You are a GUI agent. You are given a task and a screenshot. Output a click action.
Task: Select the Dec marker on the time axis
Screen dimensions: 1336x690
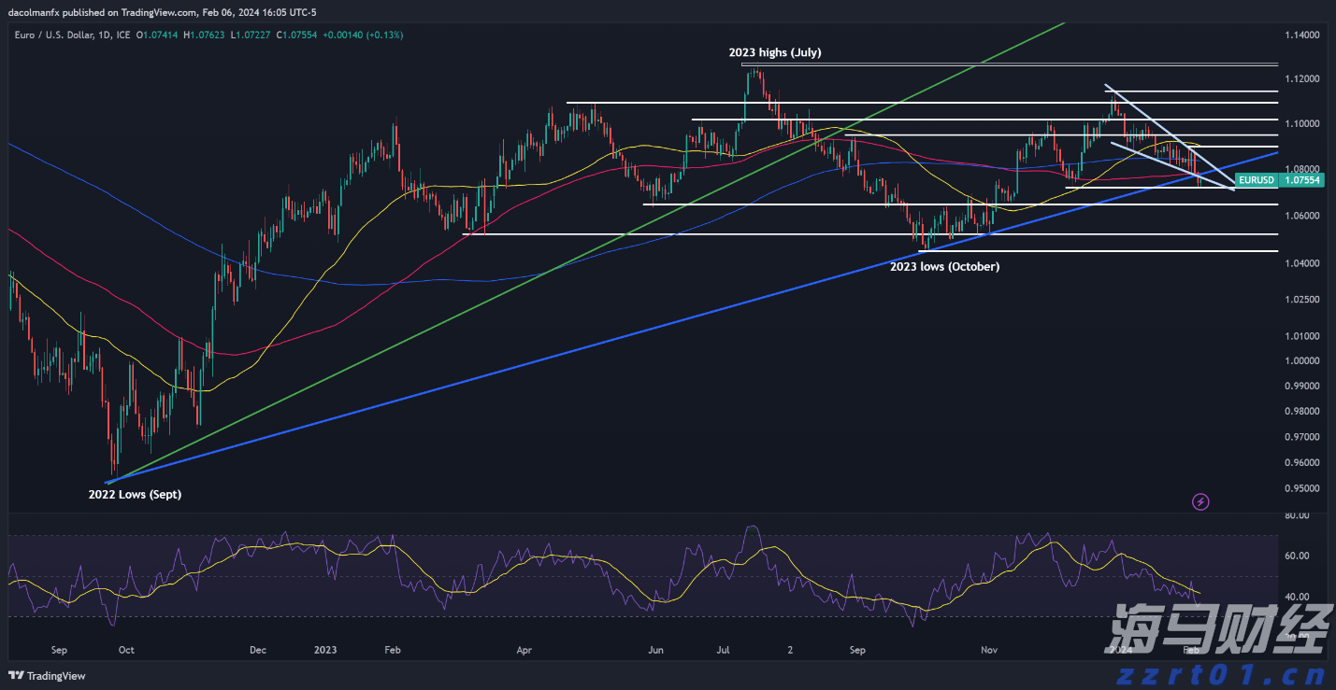tap(258, 650)
